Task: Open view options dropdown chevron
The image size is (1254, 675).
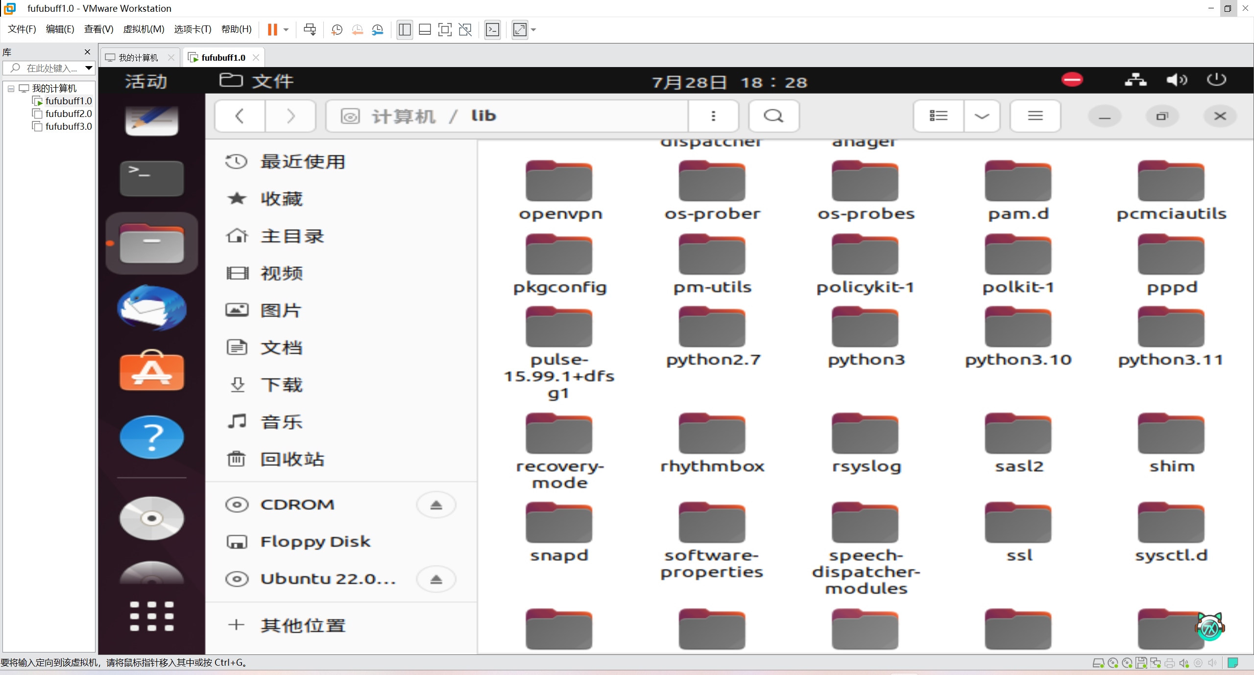Action: click(x=982, y=116)
